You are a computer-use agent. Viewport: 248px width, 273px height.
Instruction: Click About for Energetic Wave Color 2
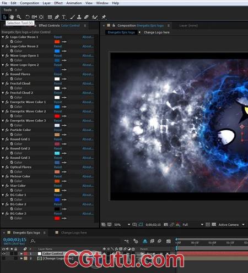(88, 112)
